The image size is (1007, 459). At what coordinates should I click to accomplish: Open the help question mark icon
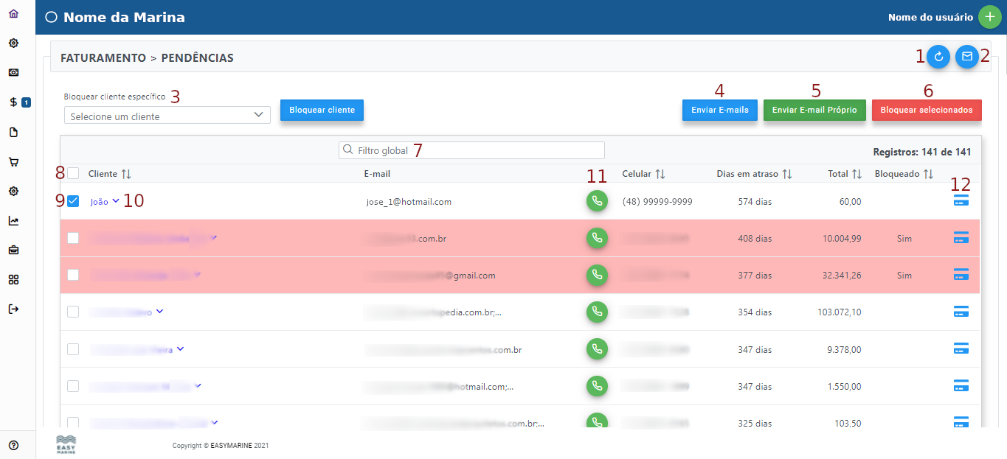coord(13,445)
